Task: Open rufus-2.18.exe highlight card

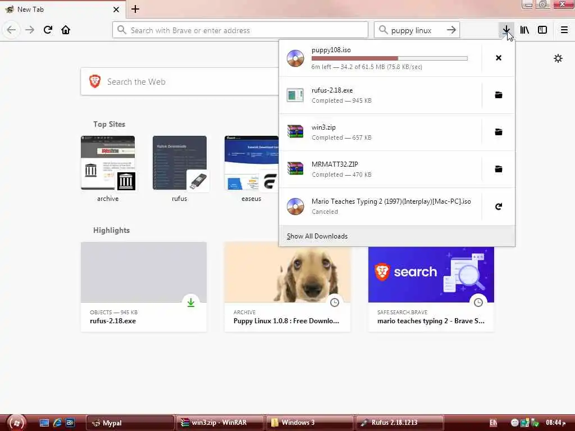Action: tap(144, 287)
